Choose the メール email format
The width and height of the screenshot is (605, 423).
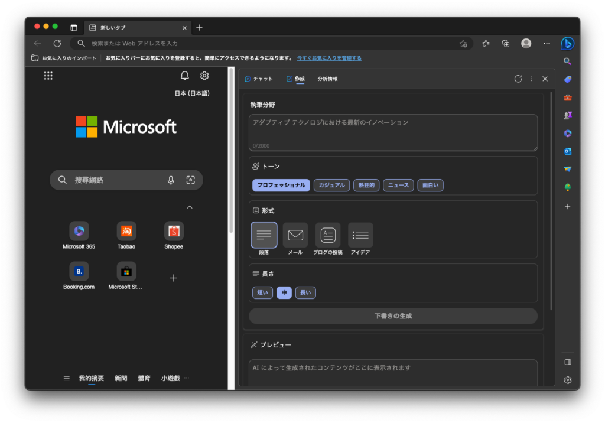[295, 235]
